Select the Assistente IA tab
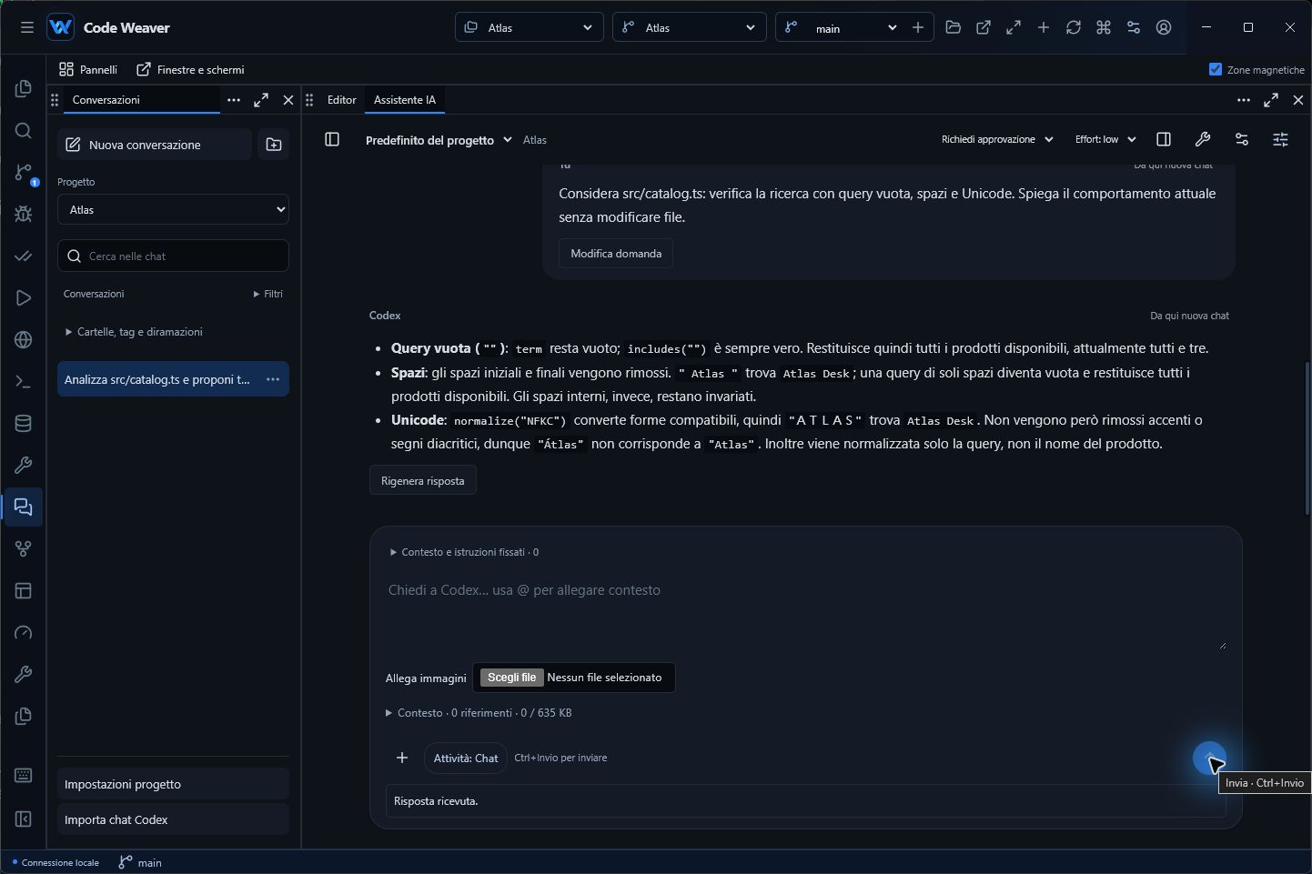Viewport: 1312px width, 874px height. 405,100
